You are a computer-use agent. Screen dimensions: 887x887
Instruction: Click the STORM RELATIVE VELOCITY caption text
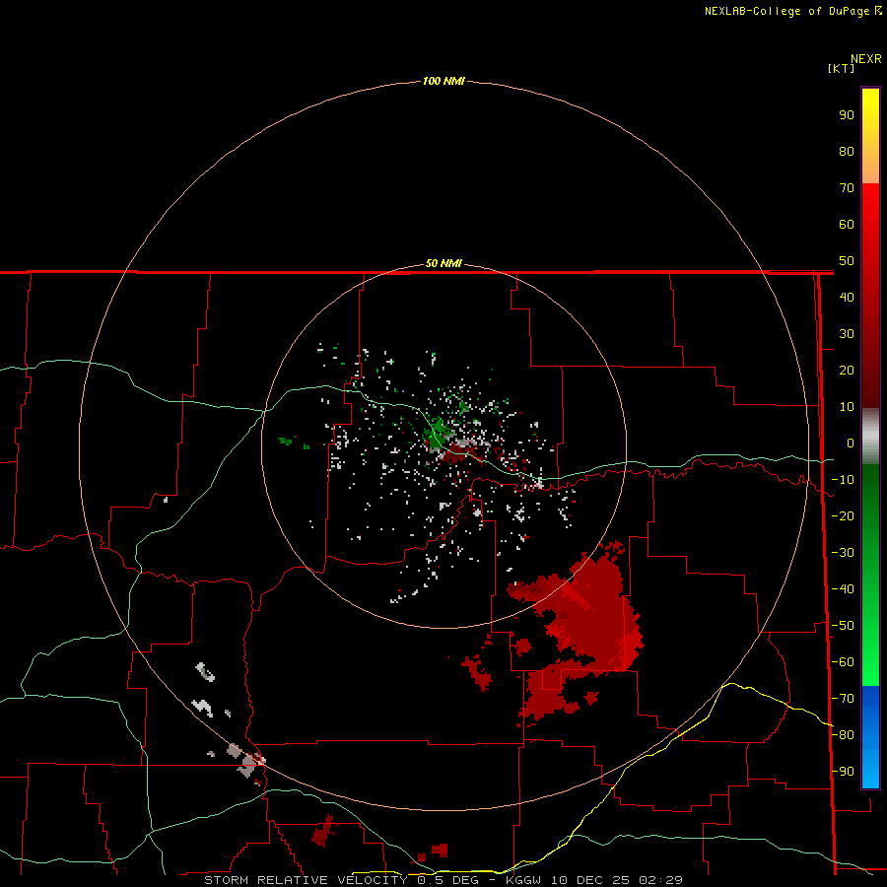point(306,880)
